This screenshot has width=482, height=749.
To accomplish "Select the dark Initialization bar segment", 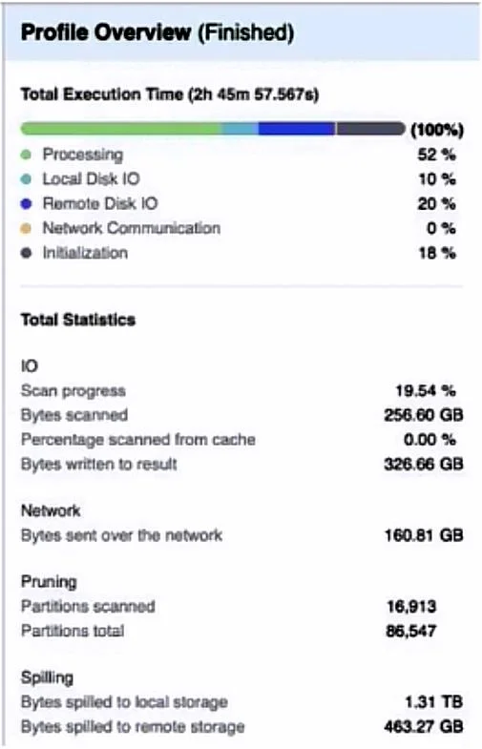I will point(370,129).
